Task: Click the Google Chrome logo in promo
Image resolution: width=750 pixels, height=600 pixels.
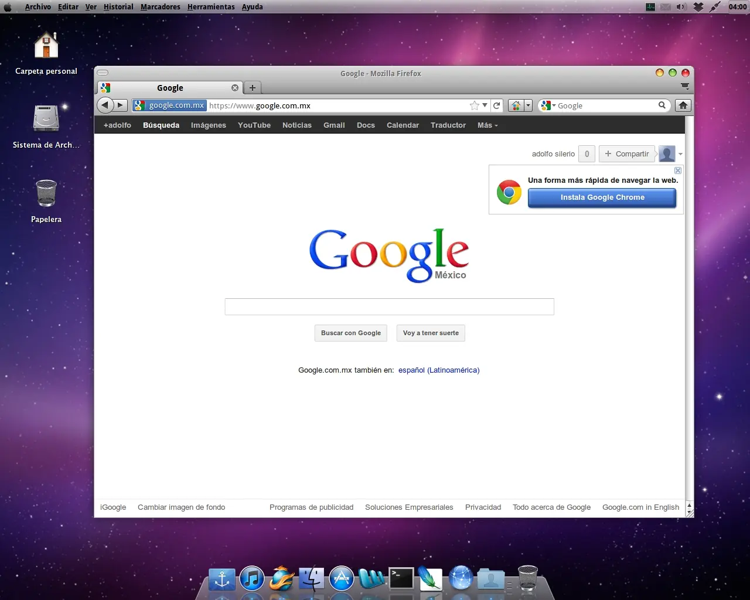Action: 509,192
